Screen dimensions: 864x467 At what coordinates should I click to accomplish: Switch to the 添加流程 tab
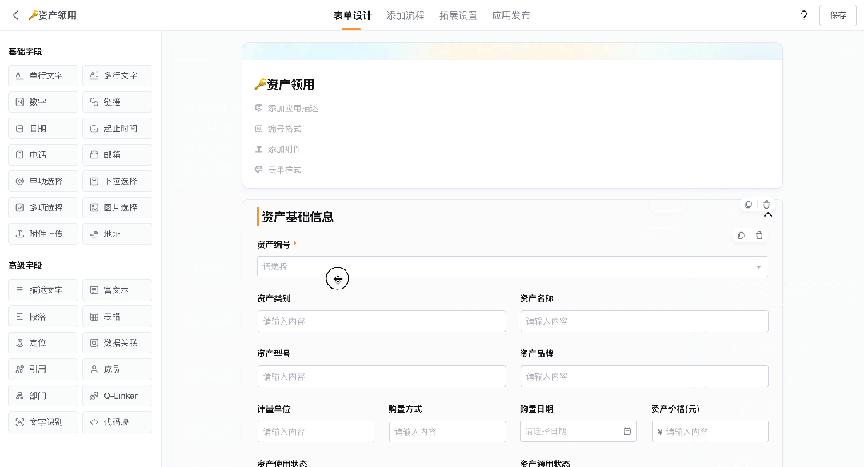405,15
